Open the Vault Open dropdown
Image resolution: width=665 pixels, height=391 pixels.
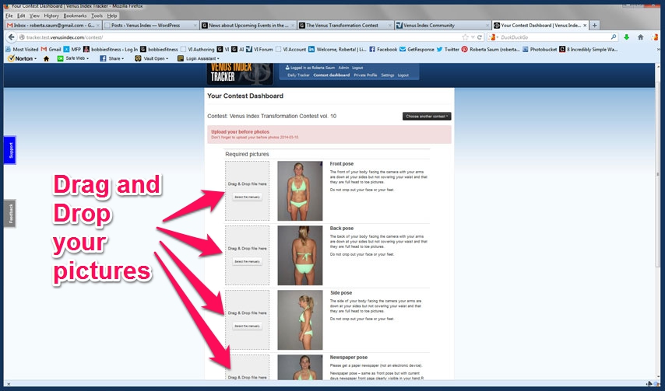tap(152, 58)
